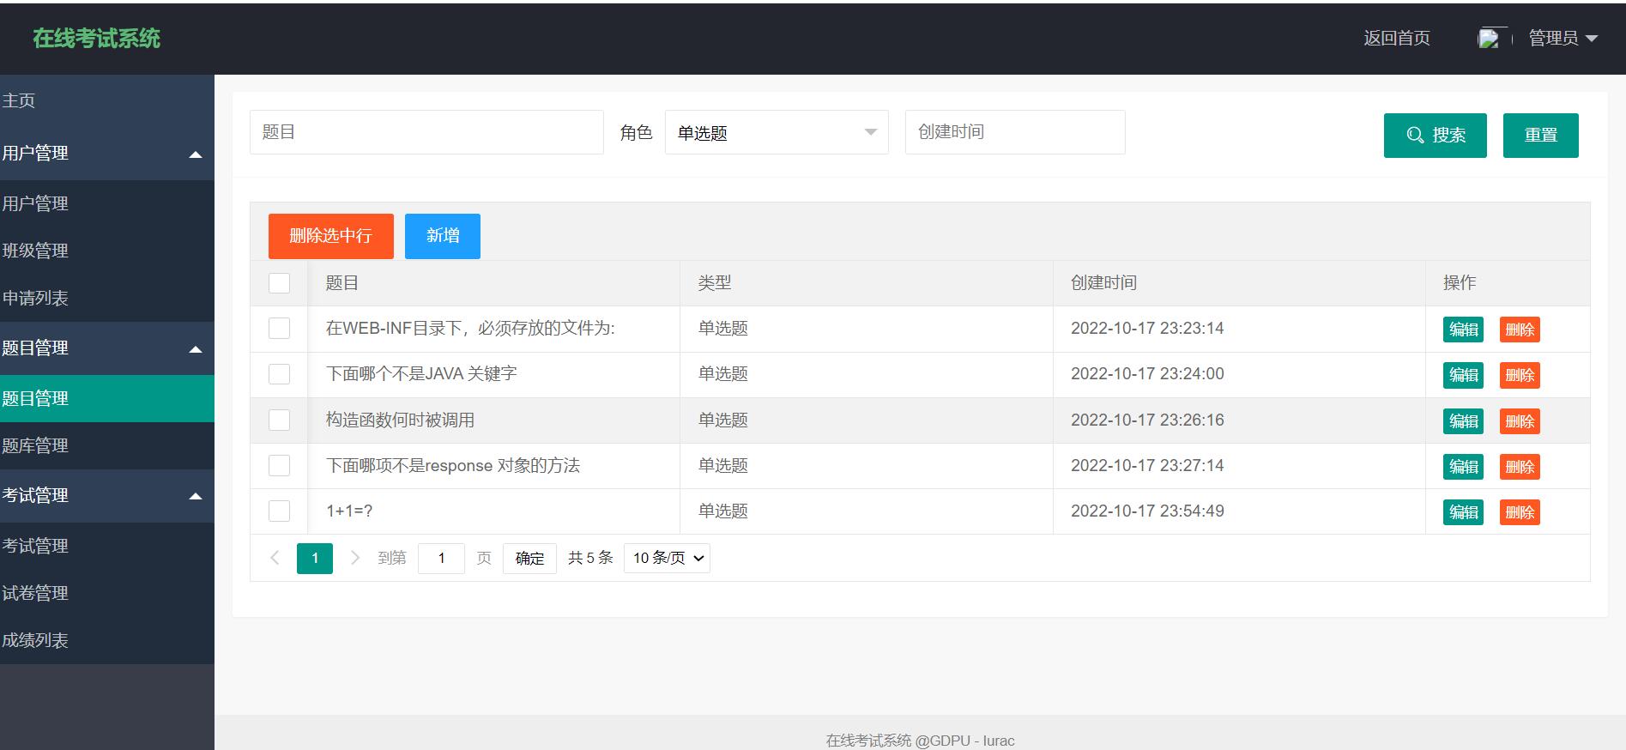Click footer text 在线考试系统 @GDPU - lurac
The height and width of the screenshot is (750, 1626).
tap(920, 741)
